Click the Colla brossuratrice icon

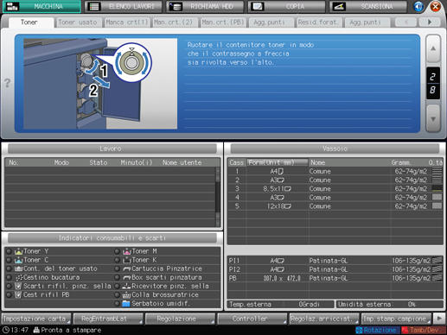(x=126, y=295)
